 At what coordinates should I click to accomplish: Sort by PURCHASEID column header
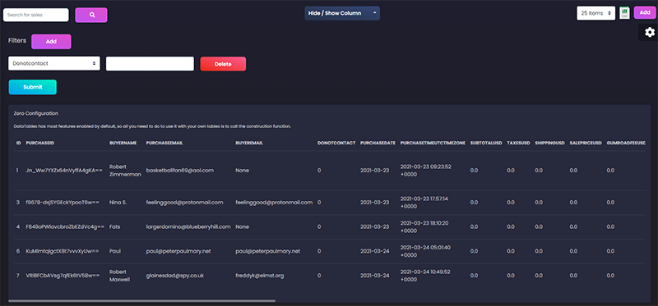pos(40,143)
